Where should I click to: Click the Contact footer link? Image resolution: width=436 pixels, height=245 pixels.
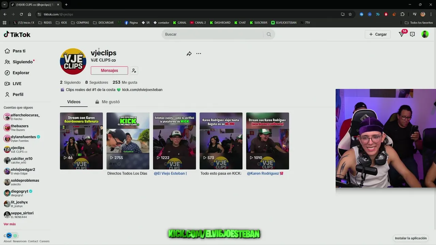33,241
